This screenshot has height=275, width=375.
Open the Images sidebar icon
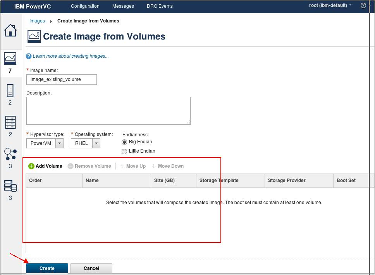(10, 58)
